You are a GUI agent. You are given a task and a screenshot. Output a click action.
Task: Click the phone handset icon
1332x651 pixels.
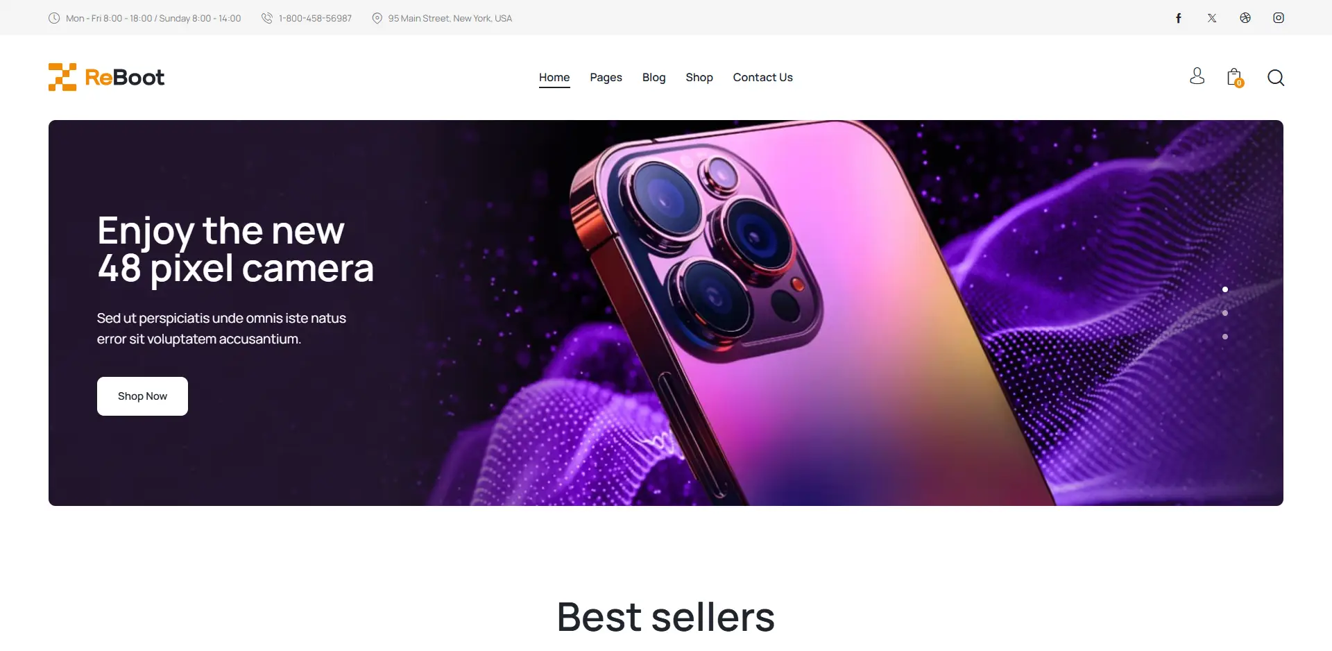coord(266,18)
